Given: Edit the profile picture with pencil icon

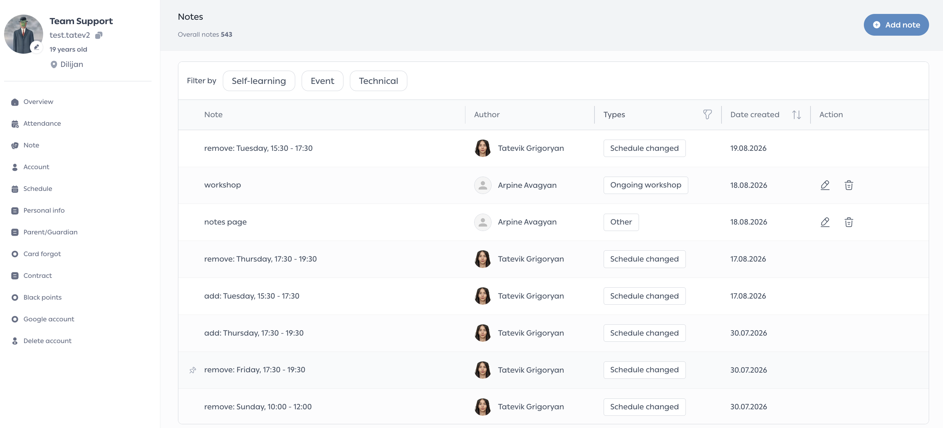Looking at the screenshot, I should 37,47.
